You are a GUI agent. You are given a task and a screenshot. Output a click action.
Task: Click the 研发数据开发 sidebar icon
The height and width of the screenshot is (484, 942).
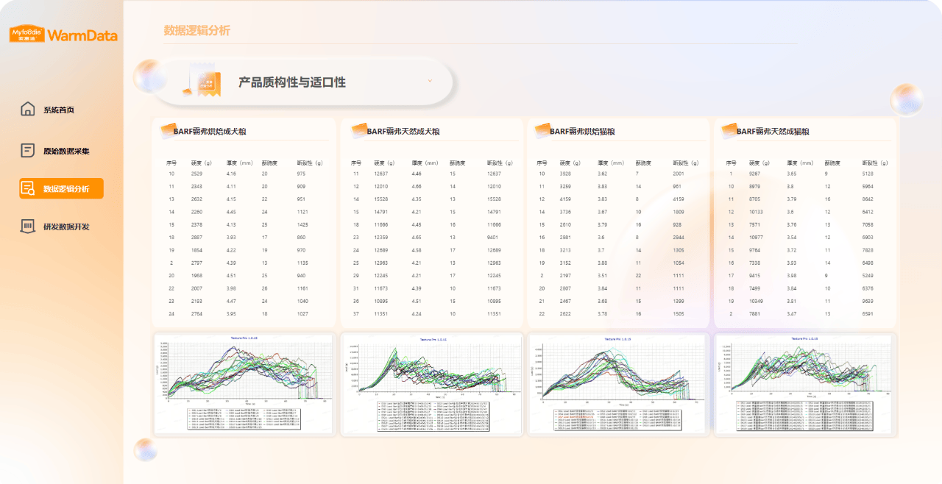(x=27, y=226)
